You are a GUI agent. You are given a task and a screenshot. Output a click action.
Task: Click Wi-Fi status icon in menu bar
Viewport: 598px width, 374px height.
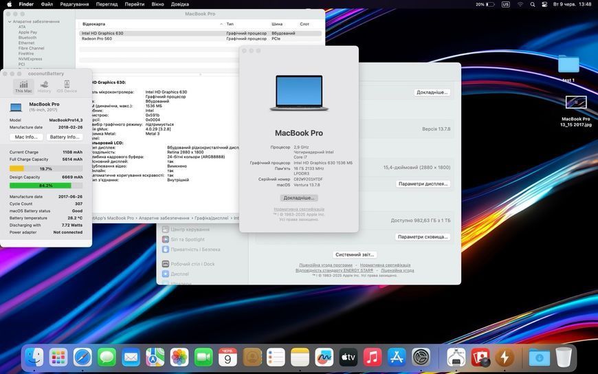click(520, 4)
